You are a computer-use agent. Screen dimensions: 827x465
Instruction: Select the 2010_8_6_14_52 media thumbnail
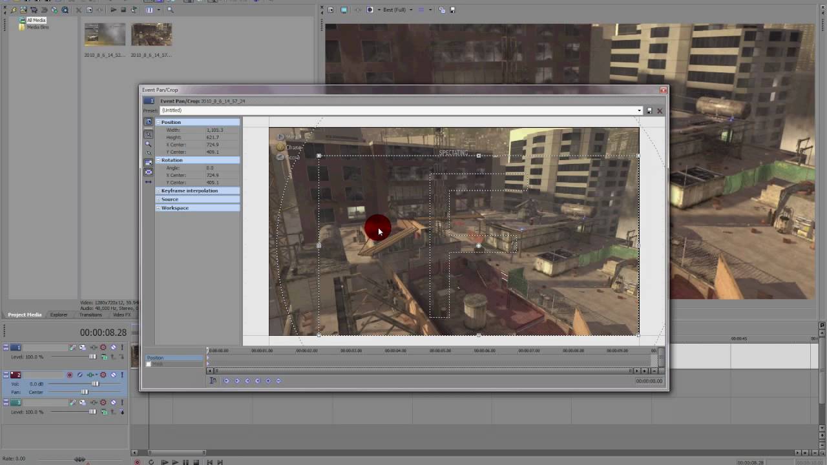105,35
